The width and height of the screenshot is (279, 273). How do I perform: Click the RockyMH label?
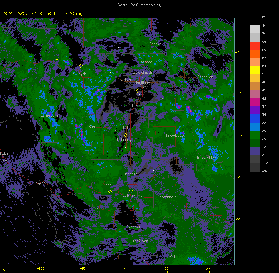click(79, 74)
